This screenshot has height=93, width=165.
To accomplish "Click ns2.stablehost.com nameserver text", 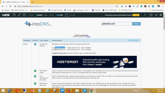I will [x=59, y=50].
